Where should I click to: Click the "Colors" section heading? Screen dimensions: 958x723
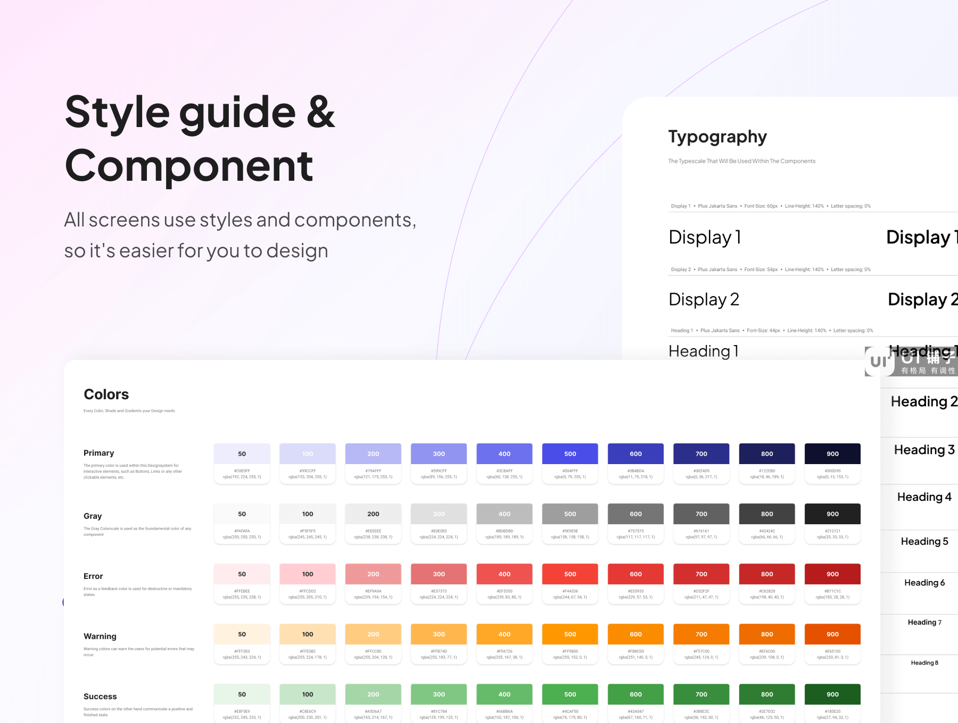coord(106,394)
